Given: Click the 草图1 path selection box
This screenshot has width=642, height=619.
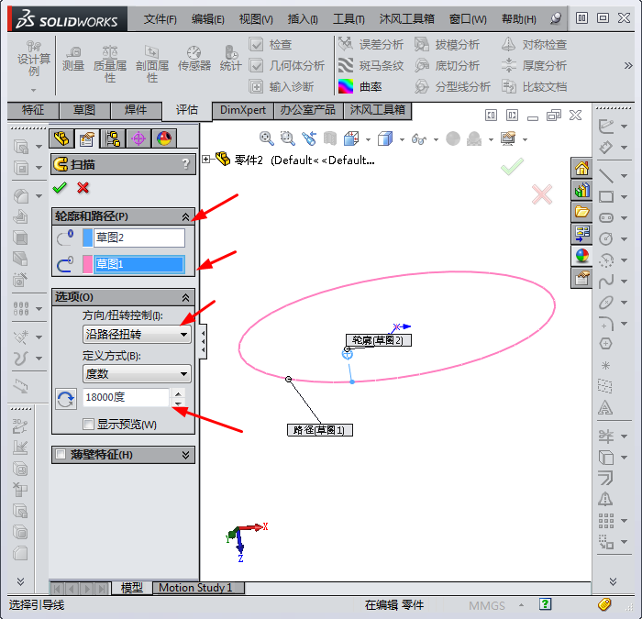Looking at the screenshot, I should point(139,264).
